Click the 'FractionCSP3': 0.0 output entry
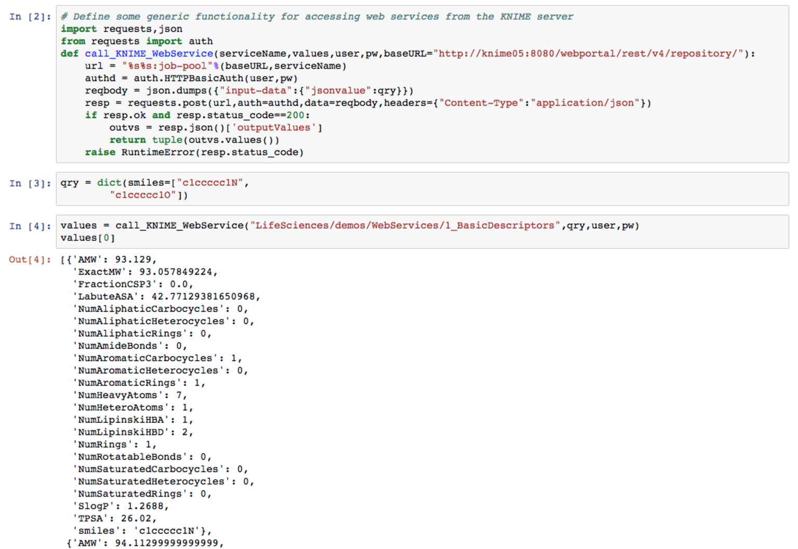 133,284
